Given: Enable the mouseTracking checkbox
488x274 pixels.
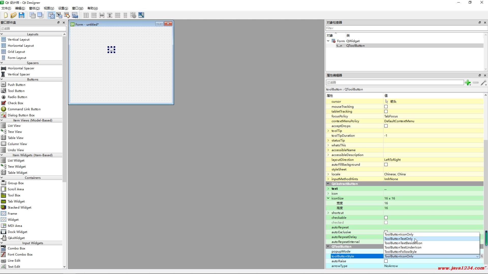Looking at the screenshot, I should click(x=386, y=107).
